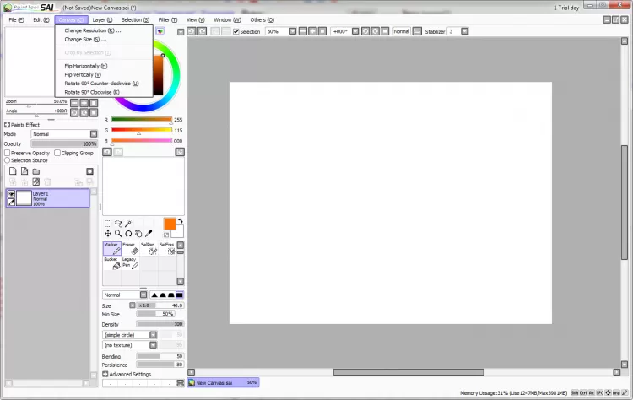
Task: Select the SelPen selection pen tool
Action: [x=149, y=248]
